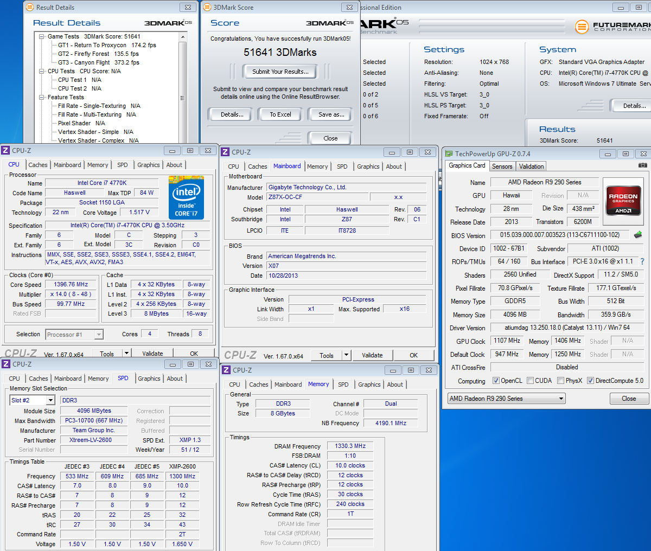Toggle the OpenCL checkbox

496,381
